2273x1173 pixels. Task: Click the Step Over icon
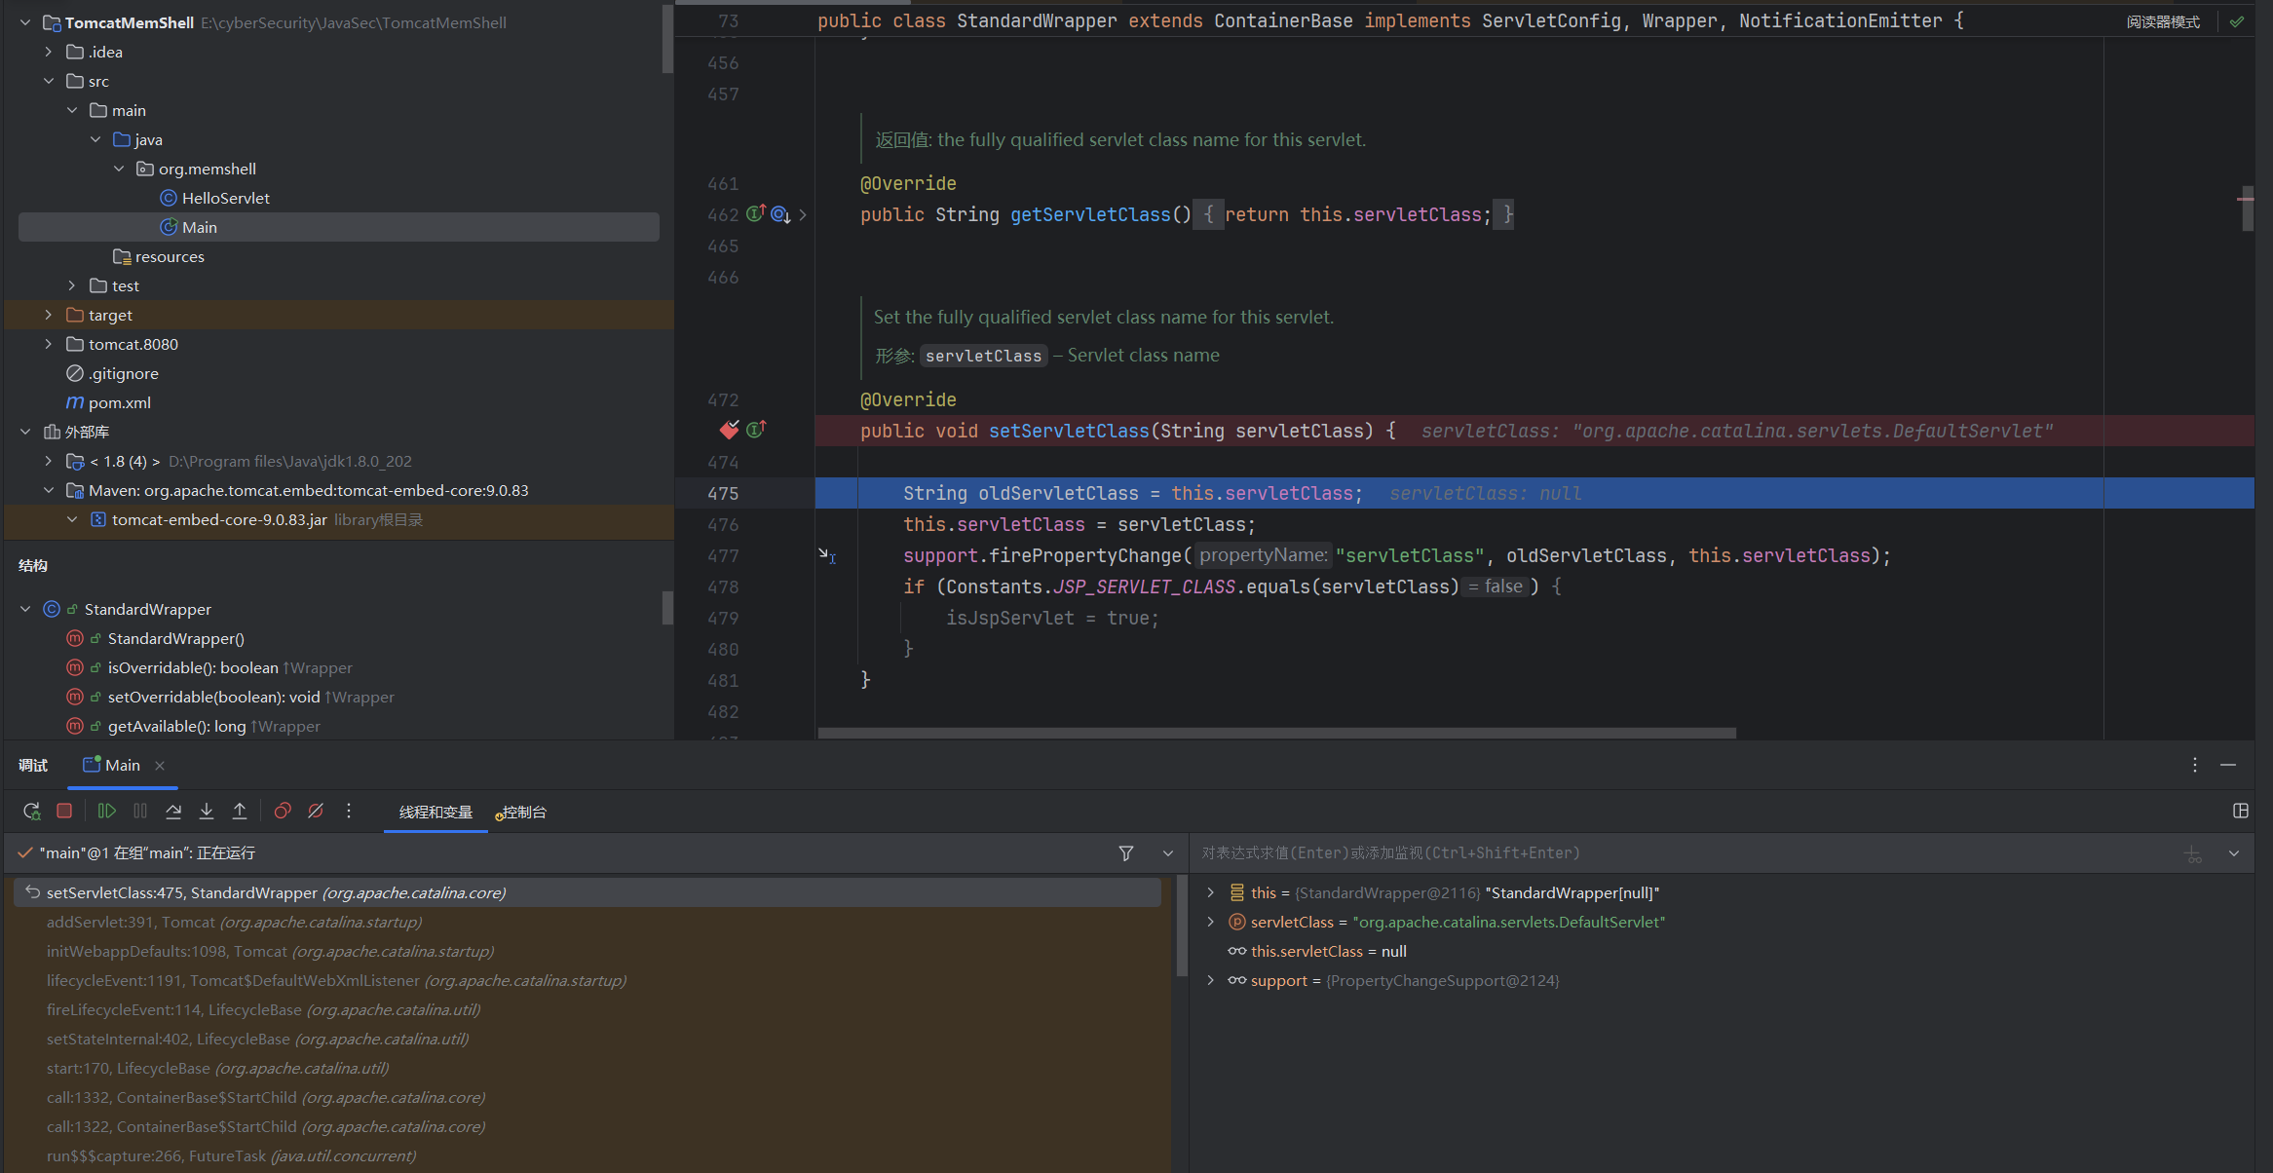[173, 811]
